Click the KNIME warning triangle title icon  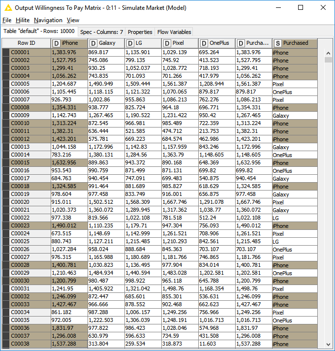click(8, 8)
